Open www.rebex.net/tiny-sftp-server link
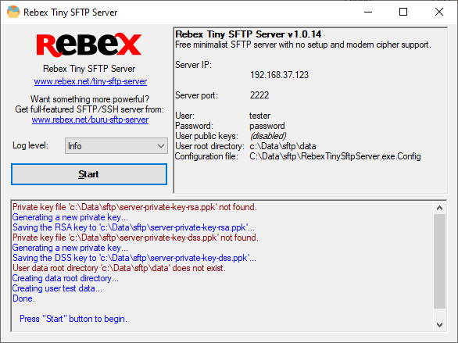Screen dimensions: 458x343 coord(91,81)
